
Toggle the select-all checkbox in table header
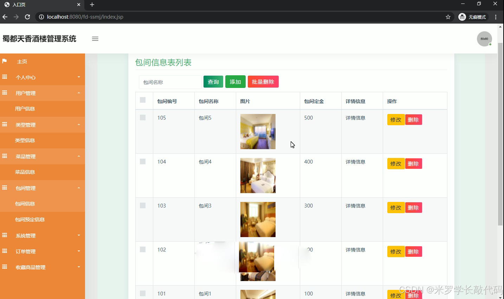click(x=143, y=100)
